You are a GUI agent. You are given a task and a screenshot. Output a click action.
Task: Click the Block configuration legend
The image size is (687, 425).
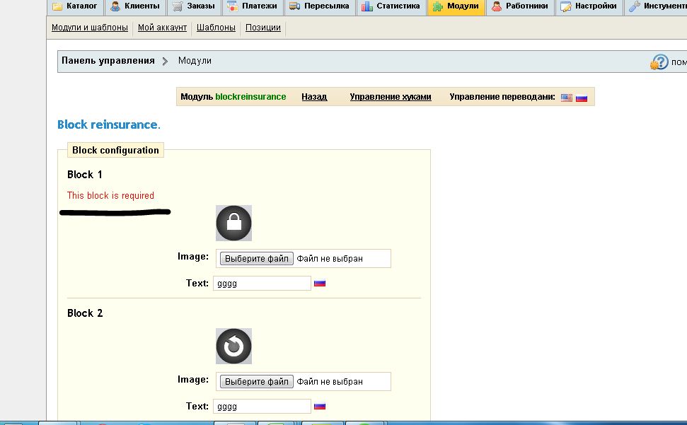pyautogui.click(x=115, y=150)
